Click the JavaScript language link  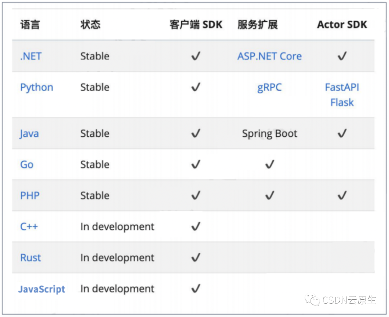pyautogui.click(x=42, y=289)
